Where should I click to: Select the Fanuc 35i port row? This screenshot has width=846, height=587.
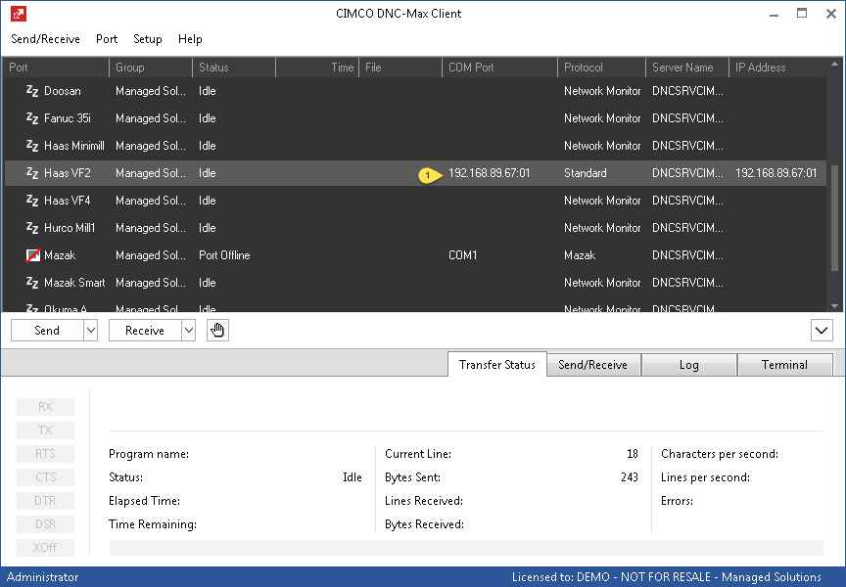[x=415, y=118]
